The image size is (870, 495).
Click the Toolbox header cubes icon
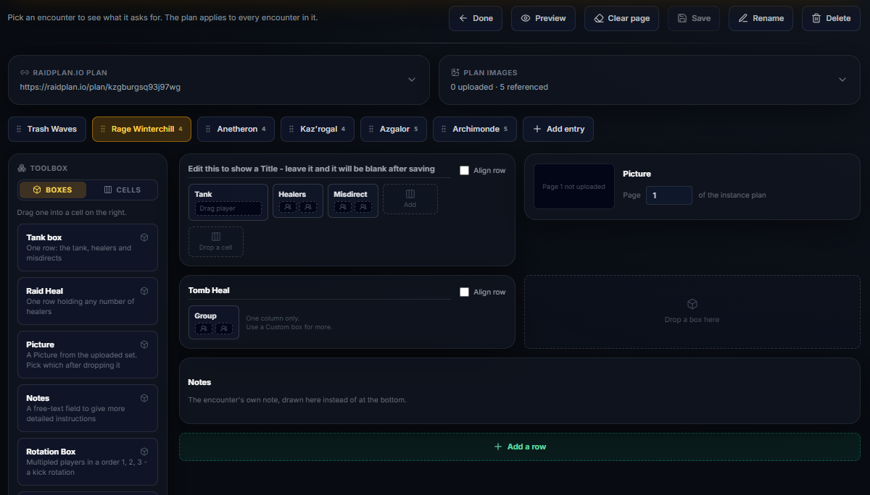[x=22, y=168]
